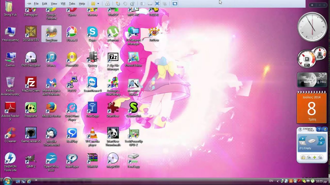This screenshot has width=330, height=185.
Task: Launch TeamViewer 9 shortcut
Action: pyautogui.click(x=92, y=84)
